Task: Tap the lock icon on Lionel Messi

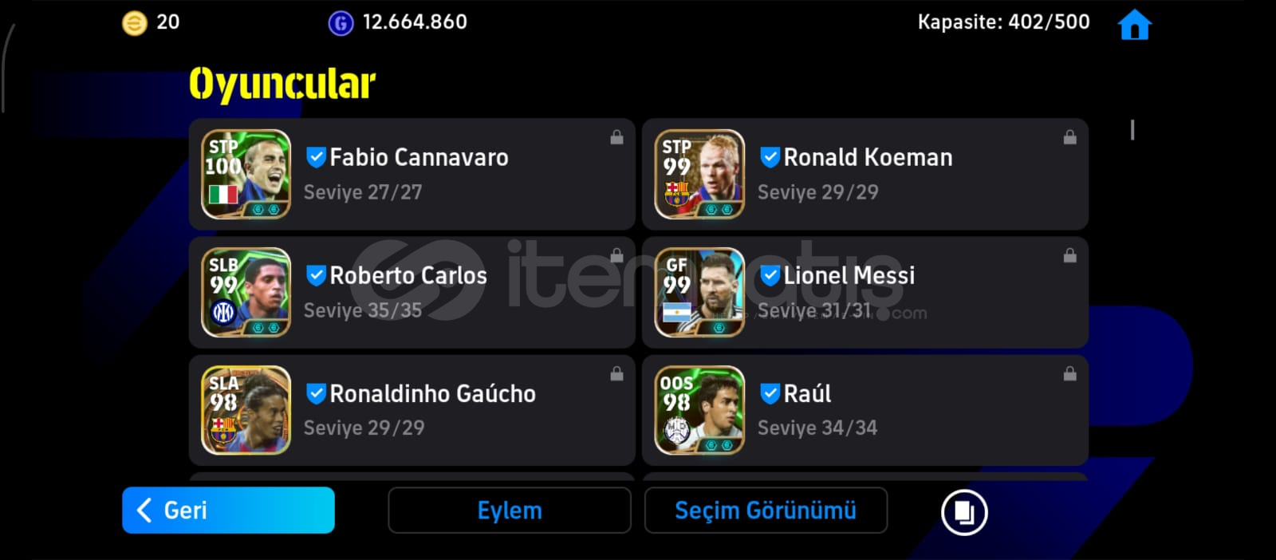Action: tap(1069, 255)
